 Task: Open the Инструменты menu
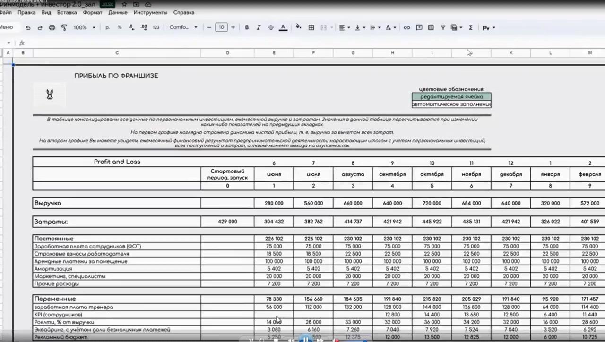150,13
